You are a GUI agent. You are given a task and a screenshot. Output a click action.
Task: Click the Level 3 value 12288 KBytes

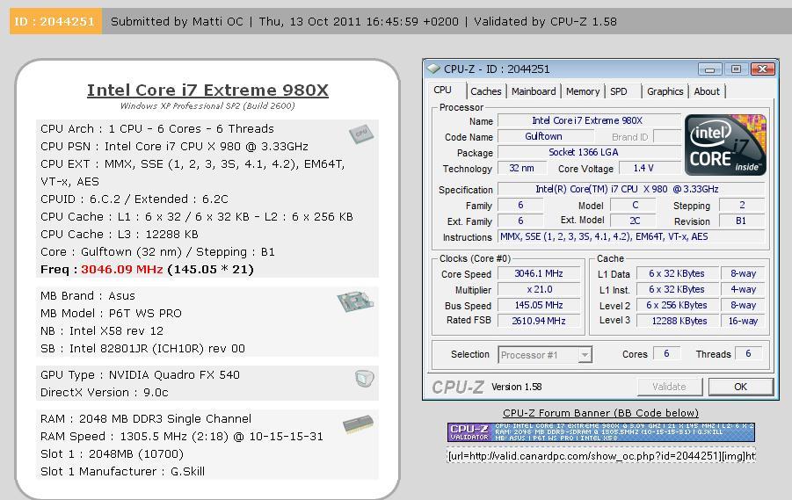click(x=677, y=321)
